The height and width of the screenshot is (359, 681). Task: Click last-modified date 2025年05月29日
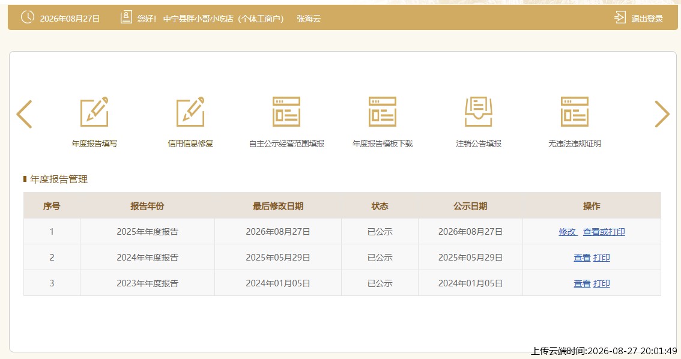(278, 258)
